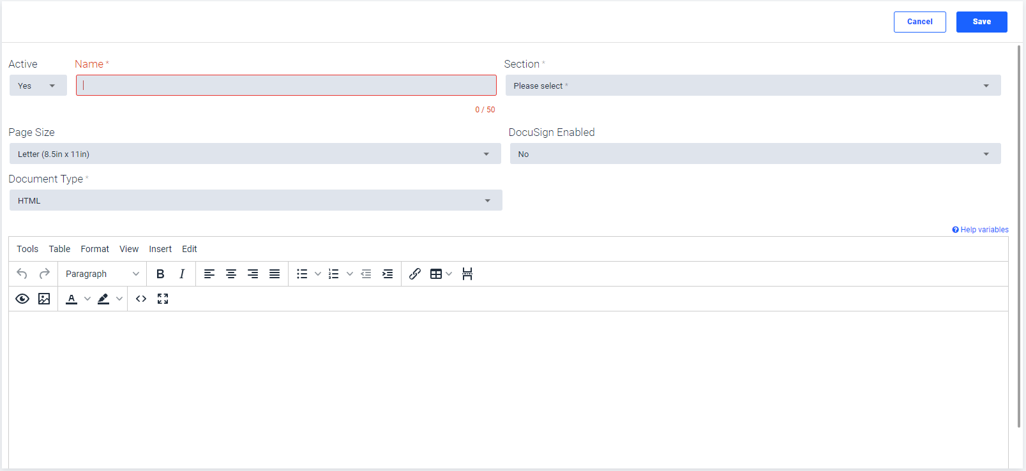Focus the Name input field
This screenshot has height=471, width=1026.
click(286, 86)
